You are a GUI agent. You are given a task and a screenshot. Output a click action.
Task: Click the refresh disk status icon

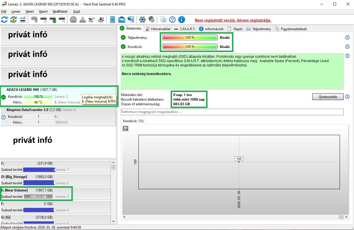tap(4, 20)
